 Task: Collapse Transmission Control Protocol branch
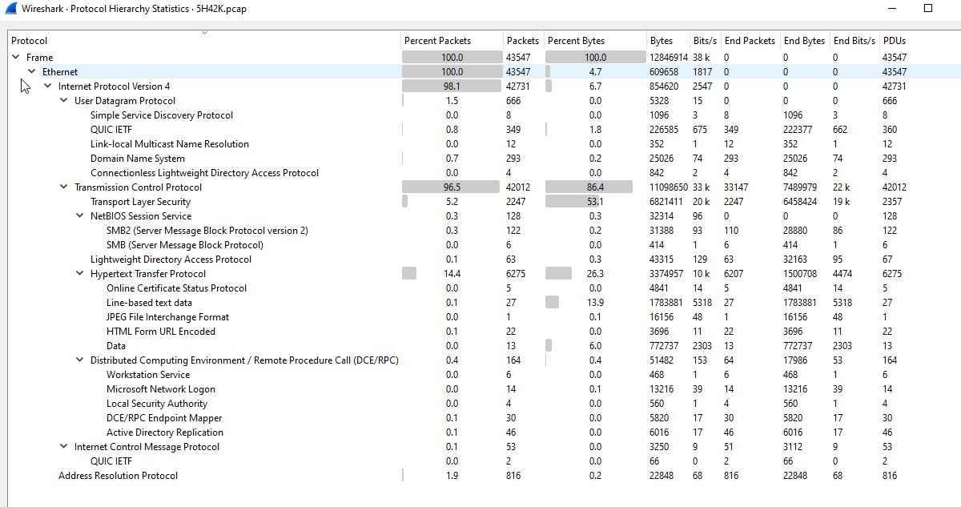click(x=64, y=187)
